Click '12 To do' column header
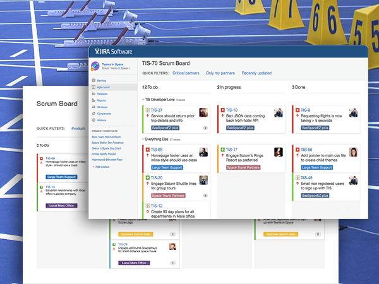 [x=150, y=87]
